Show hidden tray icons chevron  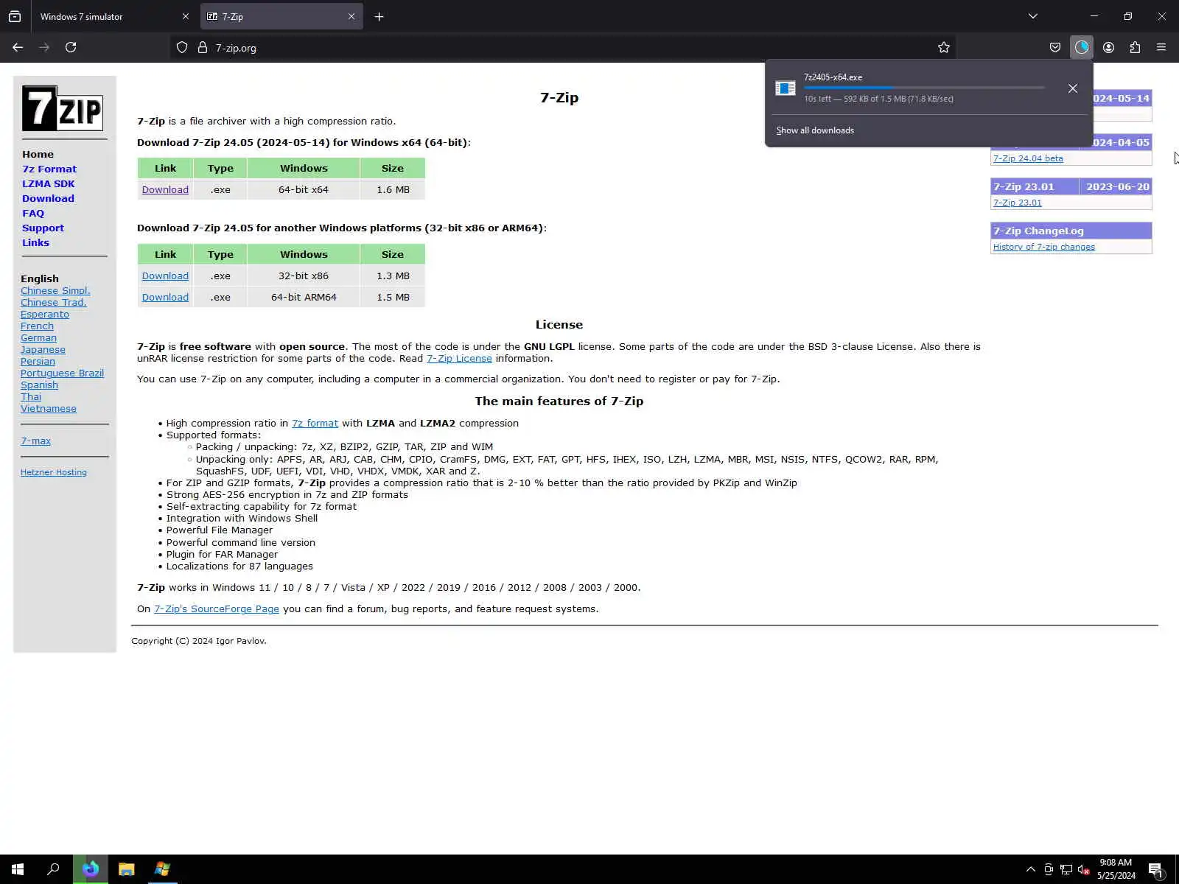pyautogui.click(x=1030, y=869)
